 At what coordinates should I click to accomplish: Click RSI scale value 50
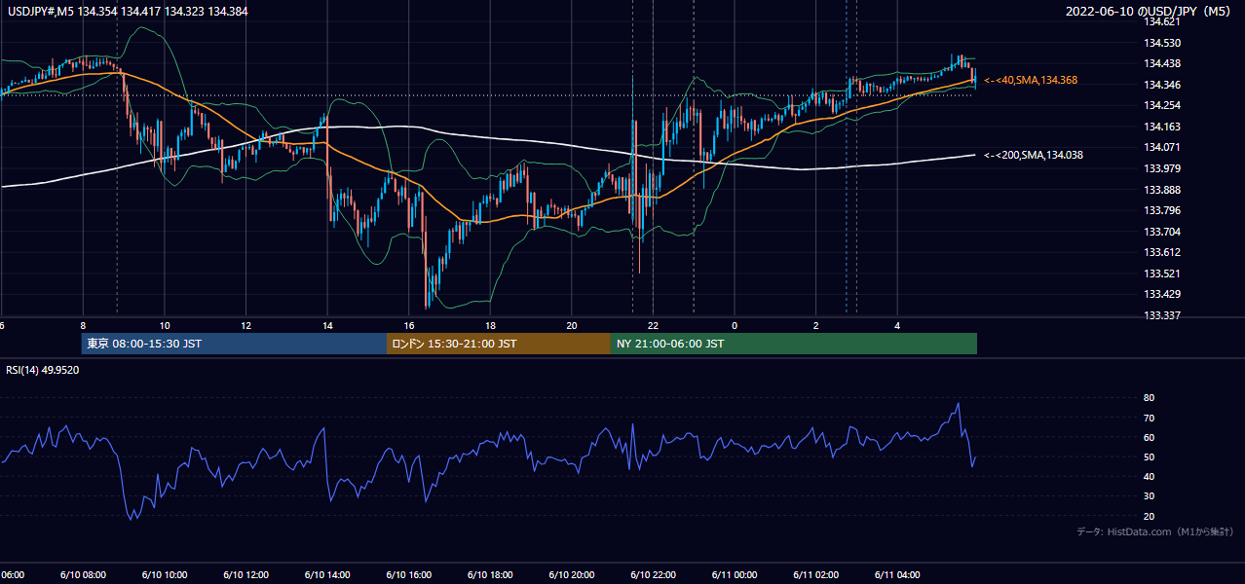pos(1149,456)
